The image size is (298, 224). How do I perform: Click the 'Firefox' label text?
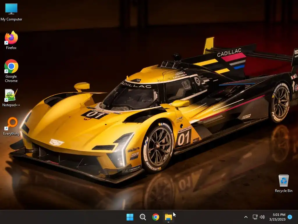[x=11, y=48]
